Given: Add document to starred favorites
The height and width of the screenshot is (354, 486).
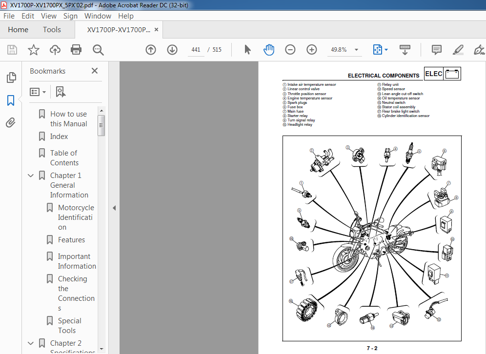Looking at the screenshot, I should [34, 50].
